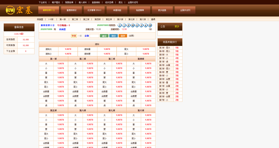Screen dimensions: 279x148
Task: Select 第一球 sub-navigation tab
Action: point(62,20)
